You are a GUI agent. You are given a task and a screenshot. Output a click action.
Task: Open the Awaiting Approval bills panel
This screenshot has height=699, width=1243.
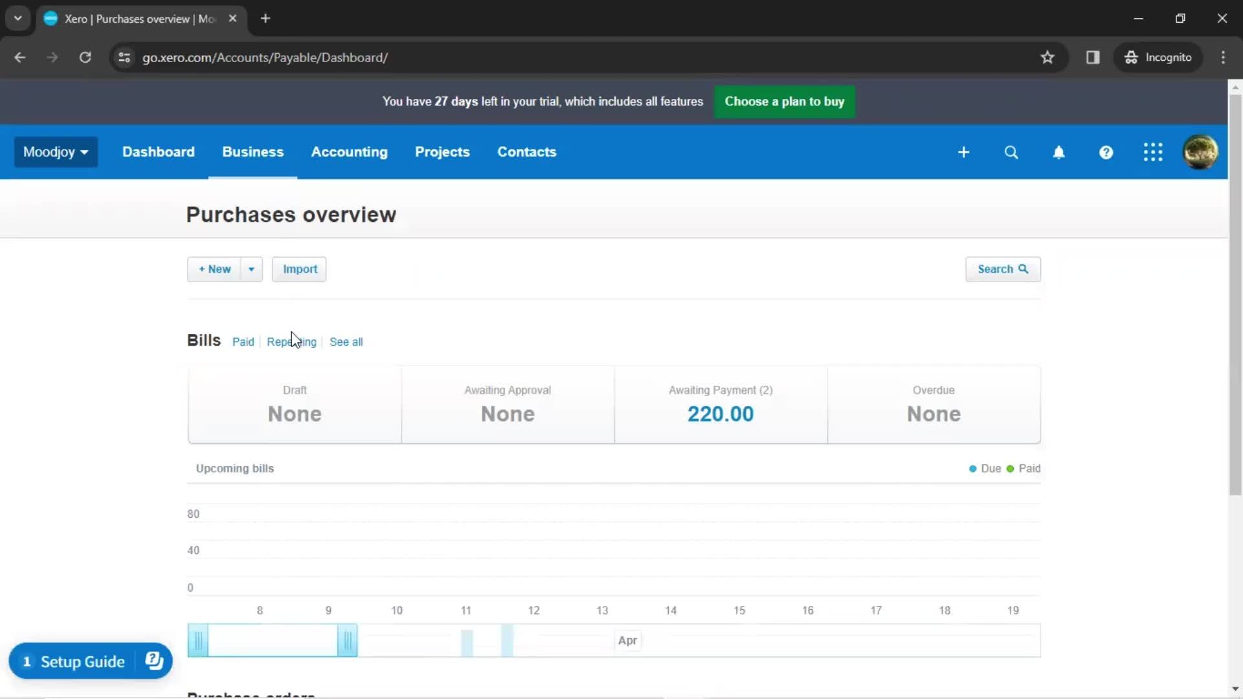point(508,405)
